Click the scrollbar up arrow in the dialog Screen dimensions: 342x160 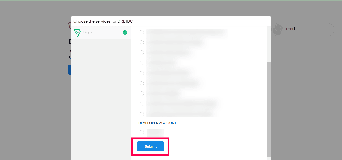point(269,29)
